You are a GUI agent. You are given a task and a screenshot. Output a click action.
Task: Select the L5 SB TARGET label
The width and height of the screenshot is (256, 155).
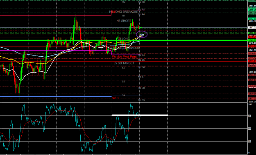pos(124,63)
